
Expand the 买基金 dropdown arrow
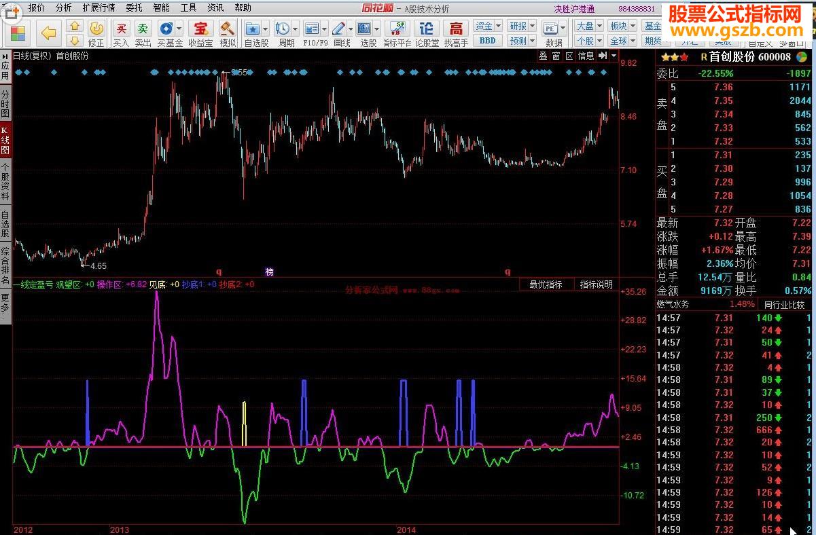point(179,29)
